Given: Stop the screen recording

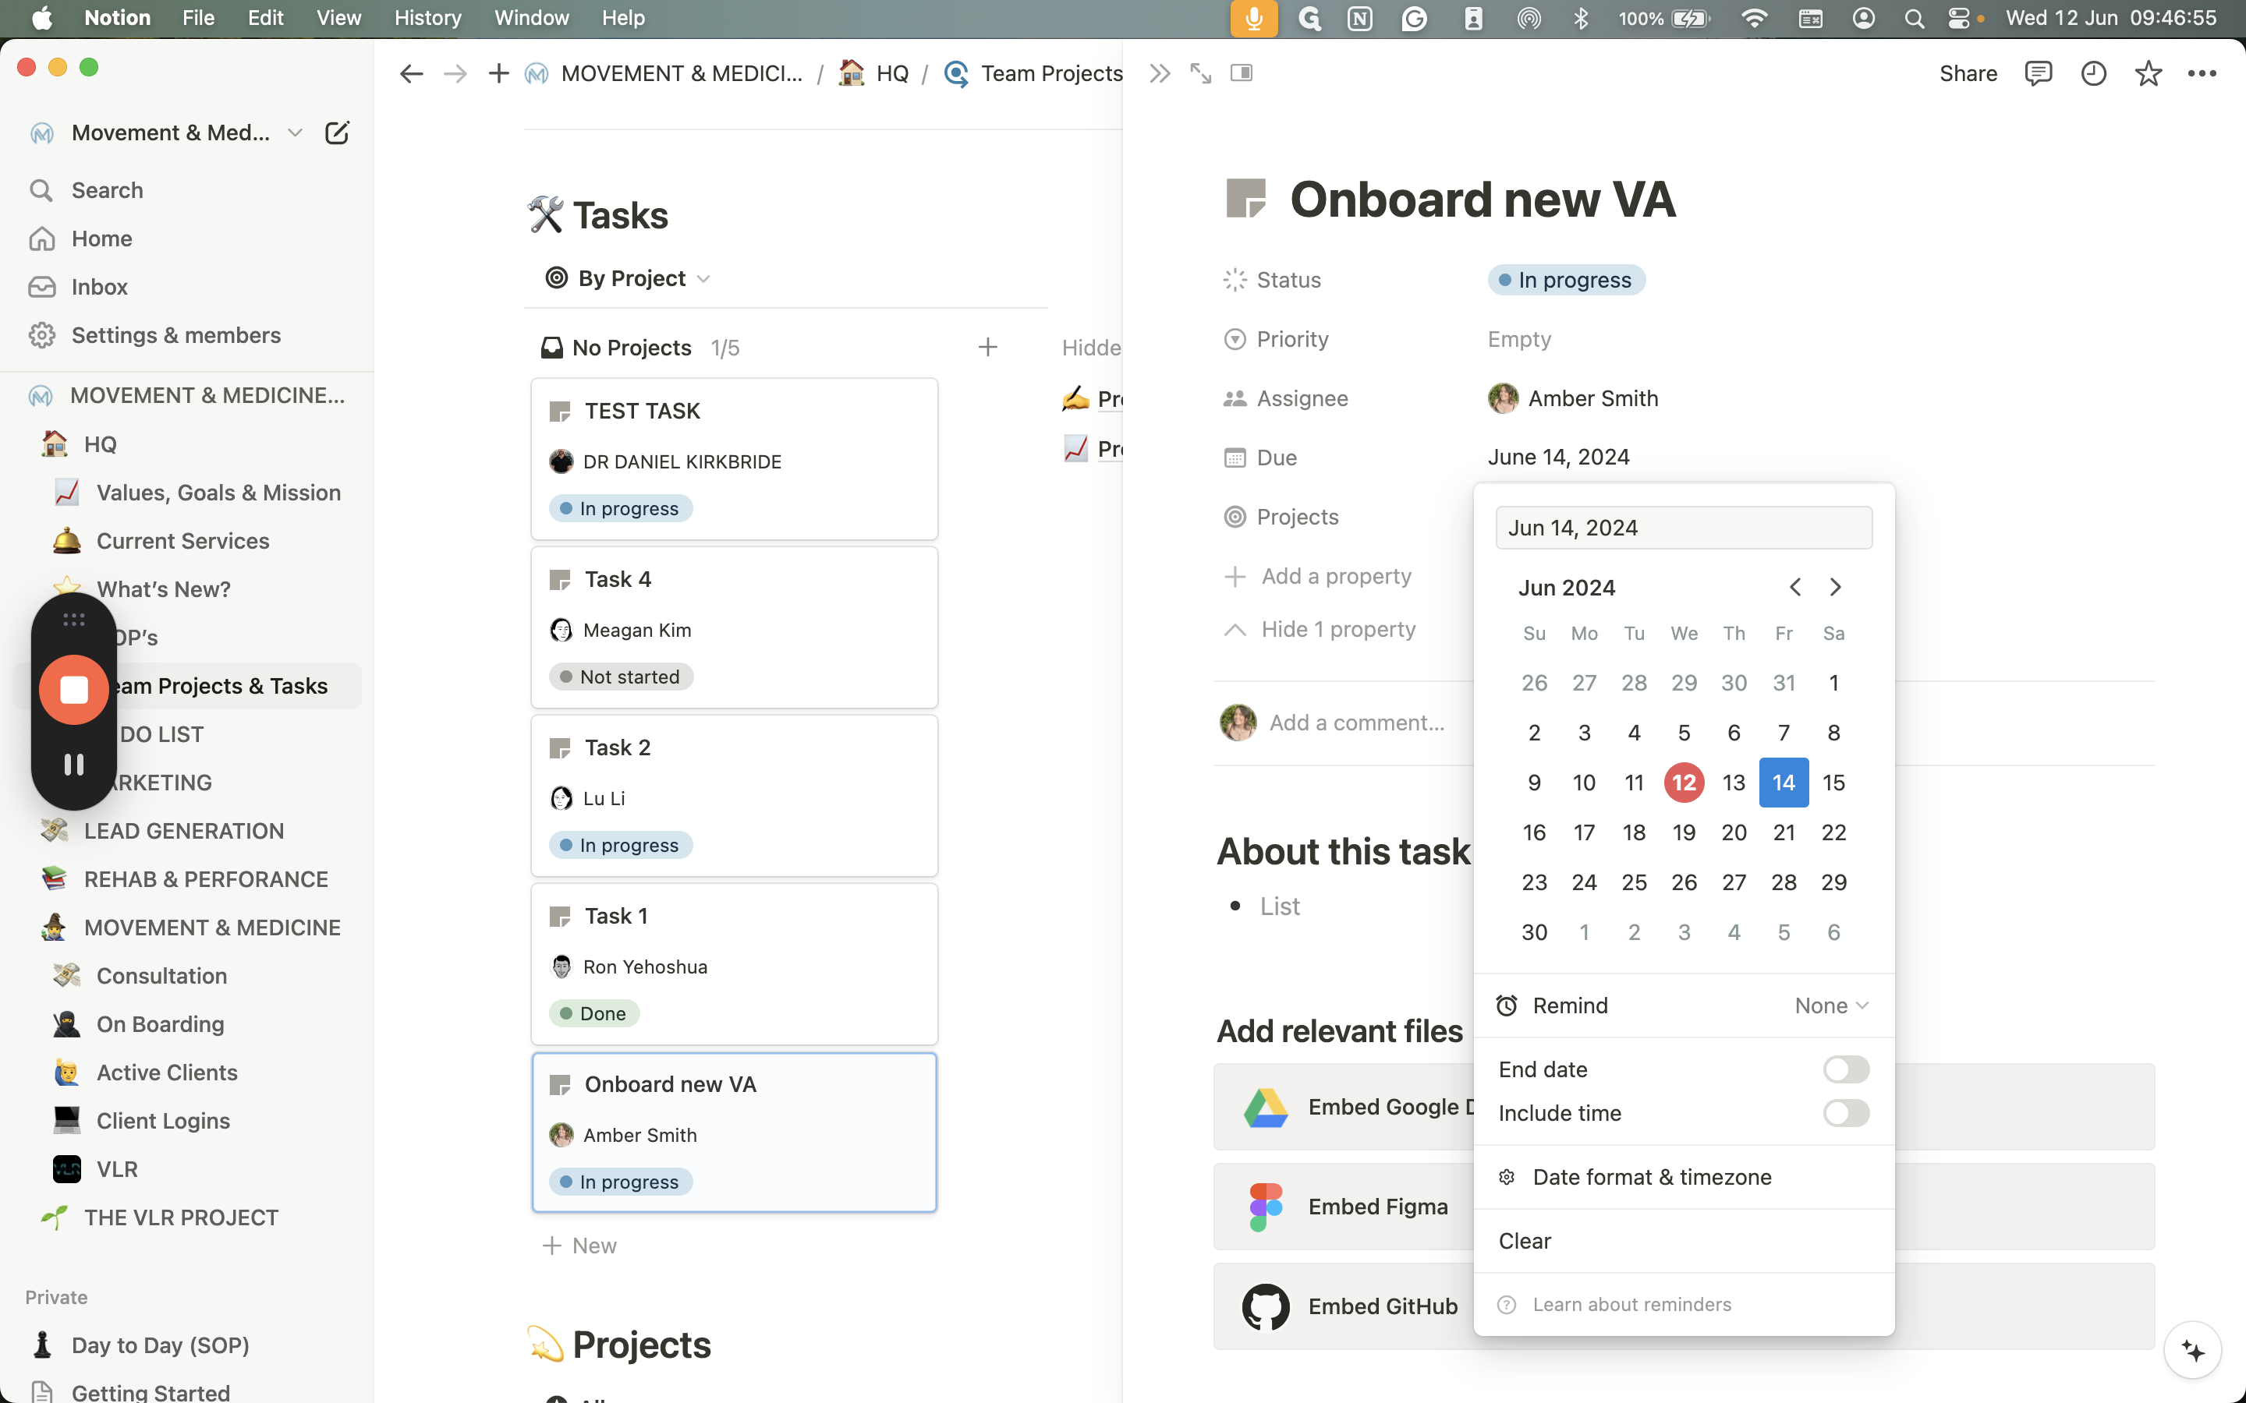Looking at the screenshot, I should coord(73,690).
